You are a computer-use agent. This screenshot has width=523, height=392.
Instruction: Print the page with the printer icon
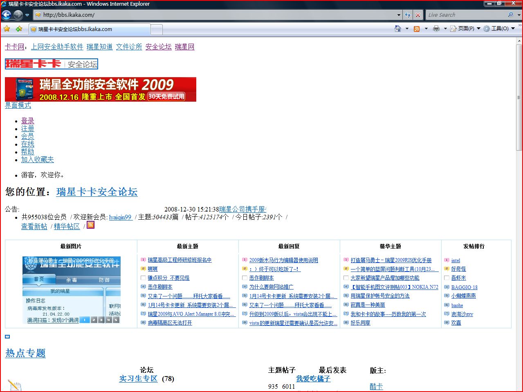click(x=436, y=29)
